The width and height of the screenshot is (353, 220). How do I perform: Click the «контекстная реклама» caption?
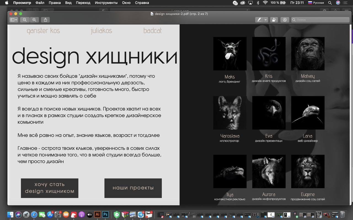pos(230,199)
